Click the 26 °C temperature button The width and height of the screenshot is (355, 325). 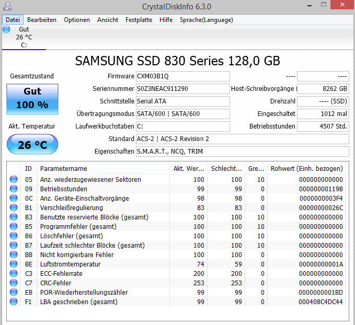pyautogui.click(x=32, y=144)
